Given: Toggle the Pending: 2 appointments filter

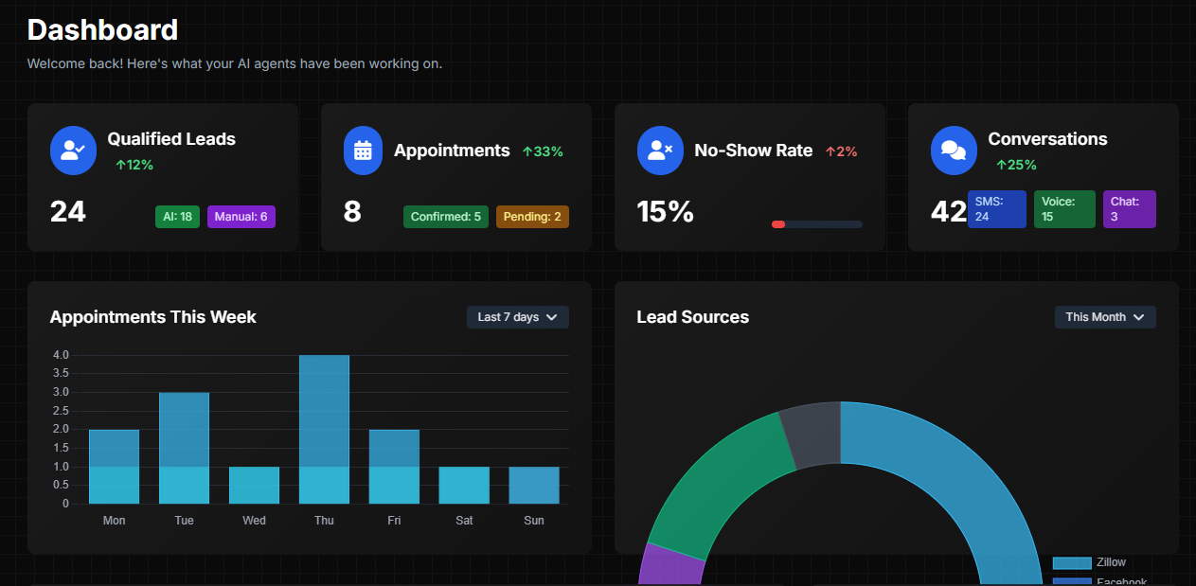Looking at the screenshot, I should click(532, 216).
